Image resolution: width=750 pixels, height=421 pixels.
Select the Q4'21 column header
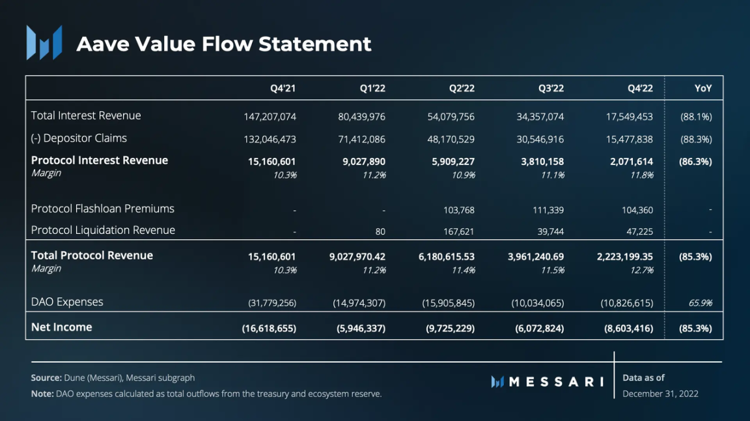[283, 88]
